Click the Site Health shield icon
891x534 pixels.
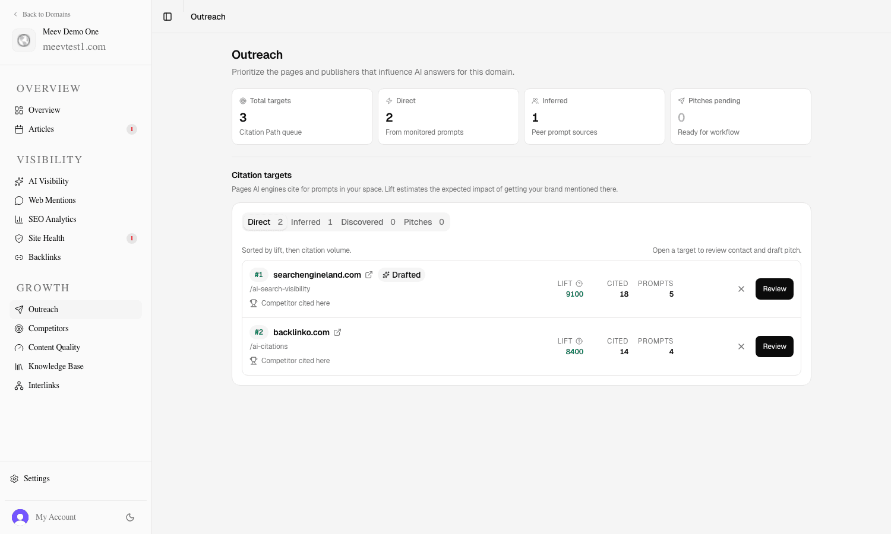(x=19, y=239)
